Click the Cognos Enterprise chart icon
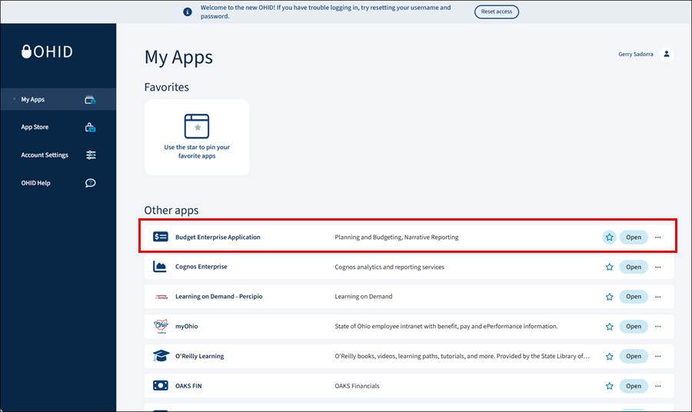 pos(160,267)
